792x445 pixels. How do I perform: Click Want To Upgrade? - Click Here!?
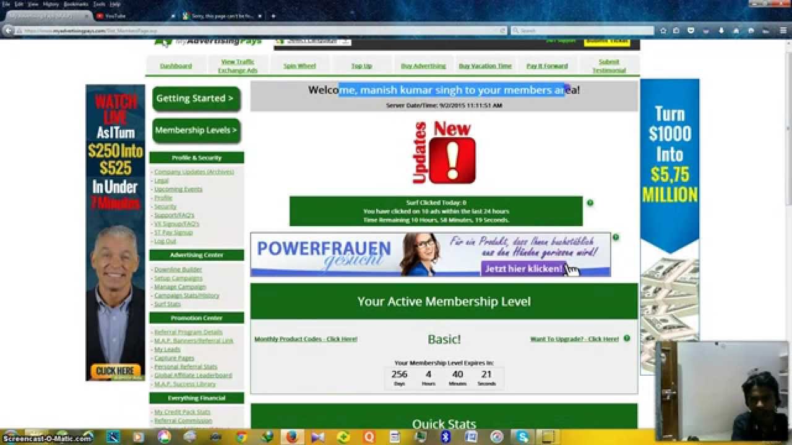tap(574, 339)
